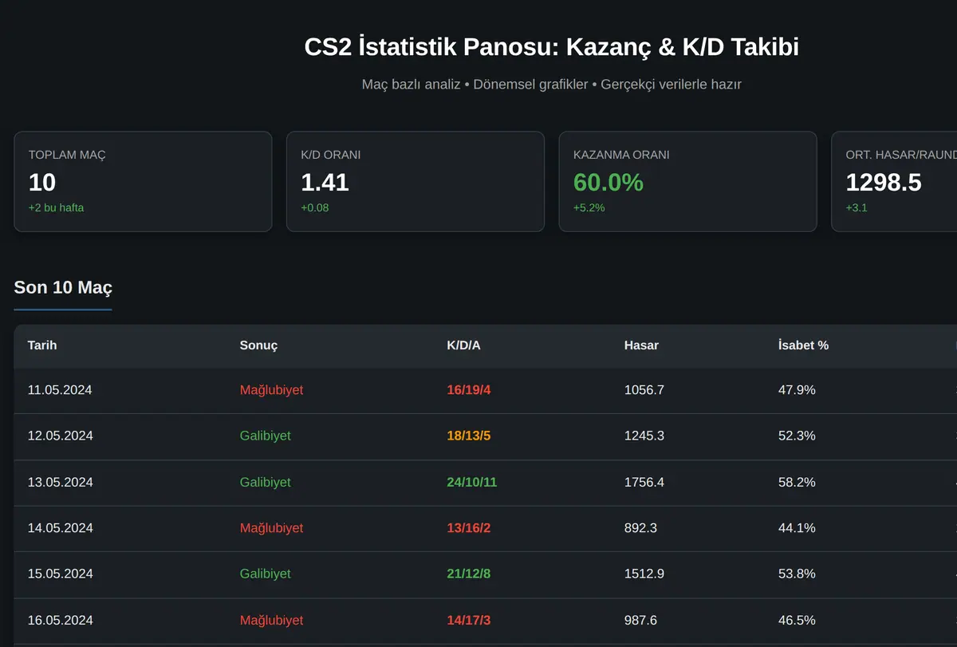This screenshot has width=957, height=647.
Task: Click the damage value 1512.9
Action: [644, 574]
